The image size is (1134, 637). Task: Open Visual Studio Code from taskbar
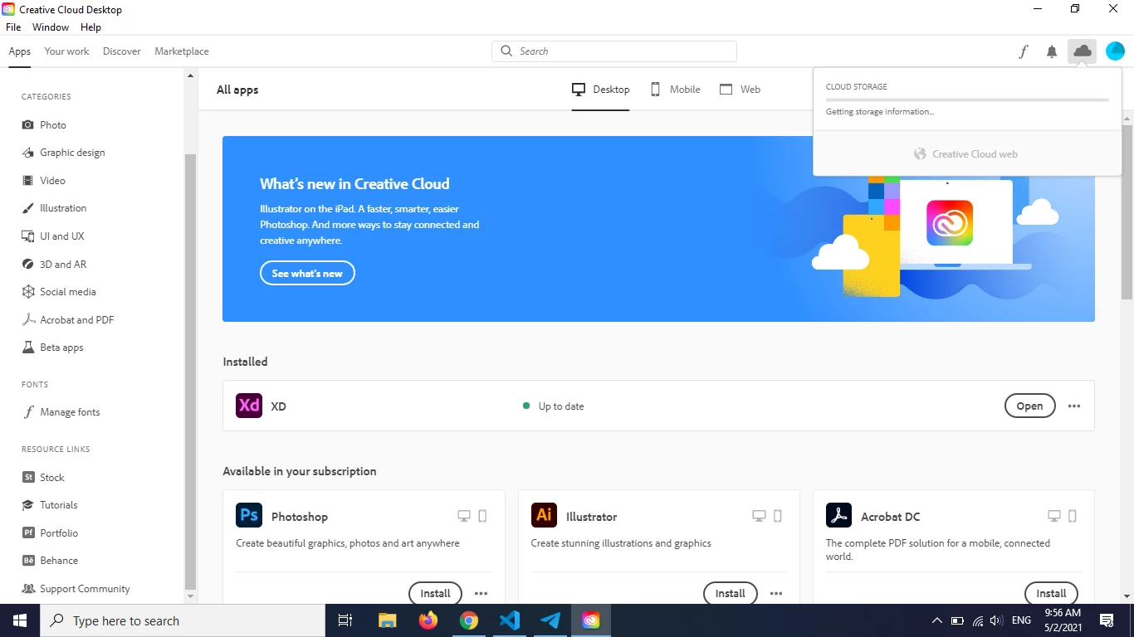(x=510, y=620)
